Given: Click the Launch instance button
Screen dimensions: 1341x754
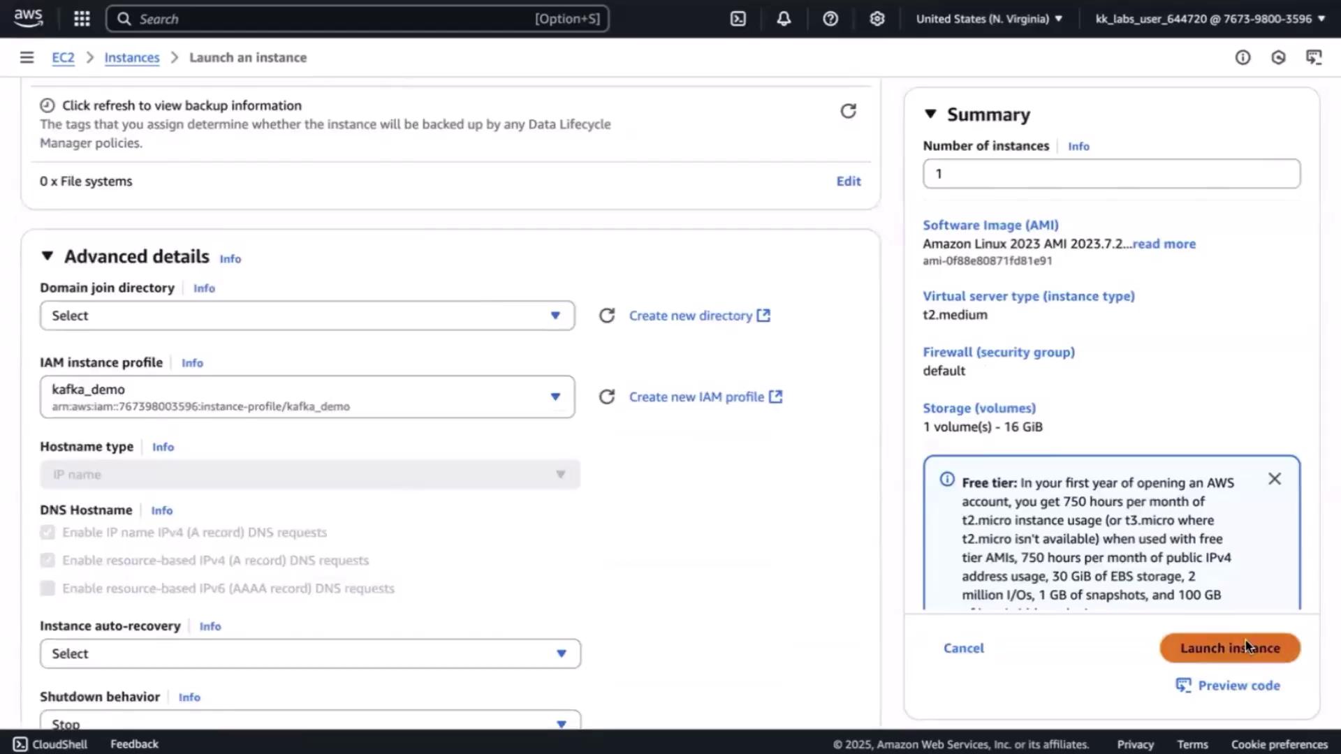Looking at the screenshot, I should (x=1229, y=648).
